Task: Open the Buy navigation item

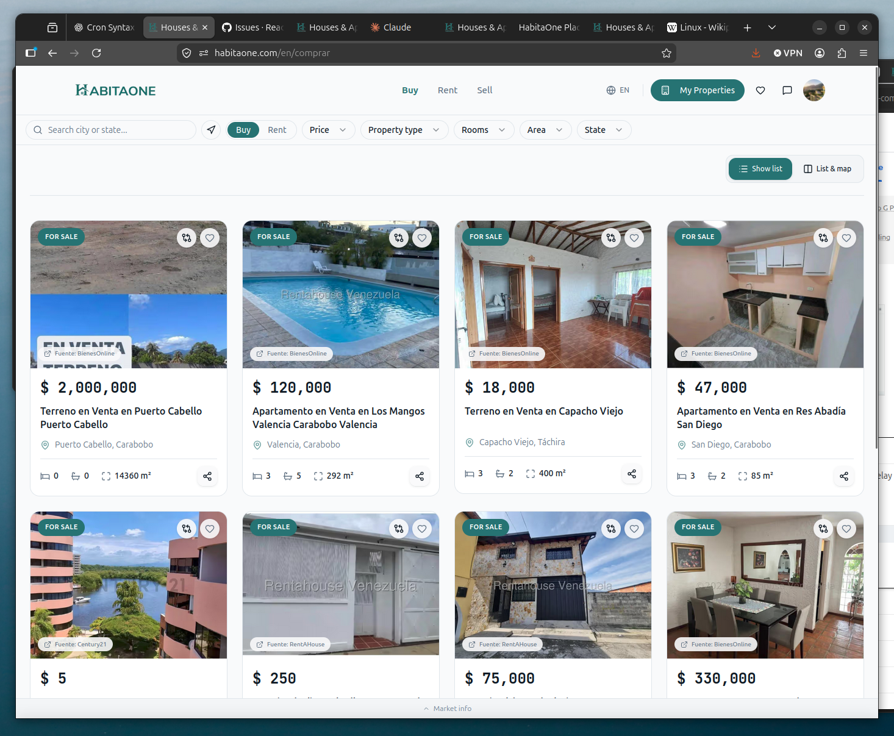Action: [x=410, y=90]
